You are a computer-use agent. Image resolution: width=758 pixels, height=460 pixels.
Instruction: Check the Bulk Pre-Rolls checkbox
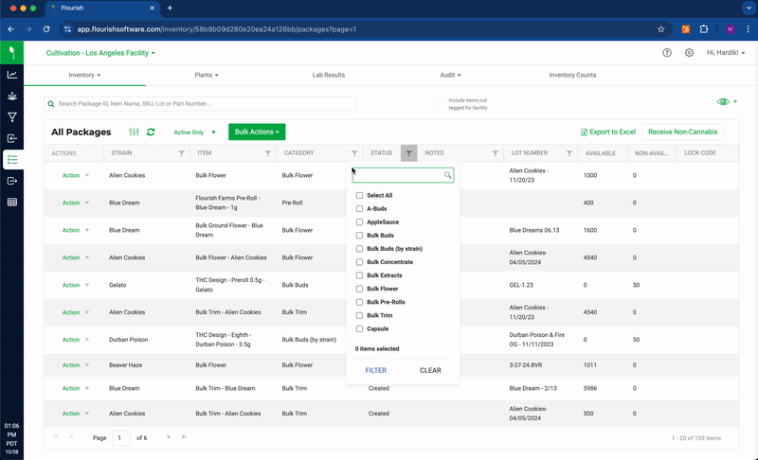(x=359, y=302)
